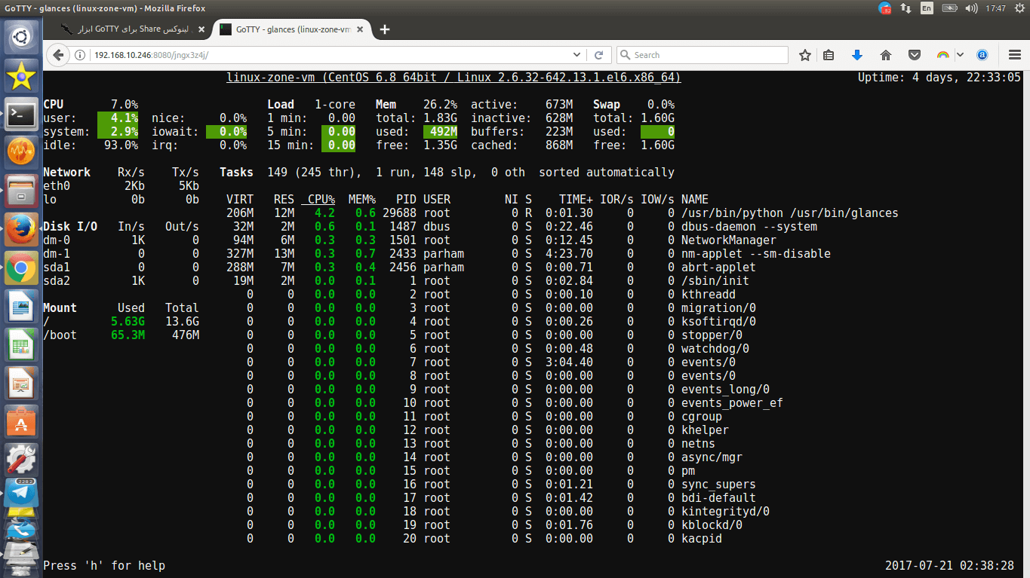This screenshot has width=1030, height=578.
Task: Close the first GoTTY Share tab
Action: pyautogui.click(x=201, y=29)
